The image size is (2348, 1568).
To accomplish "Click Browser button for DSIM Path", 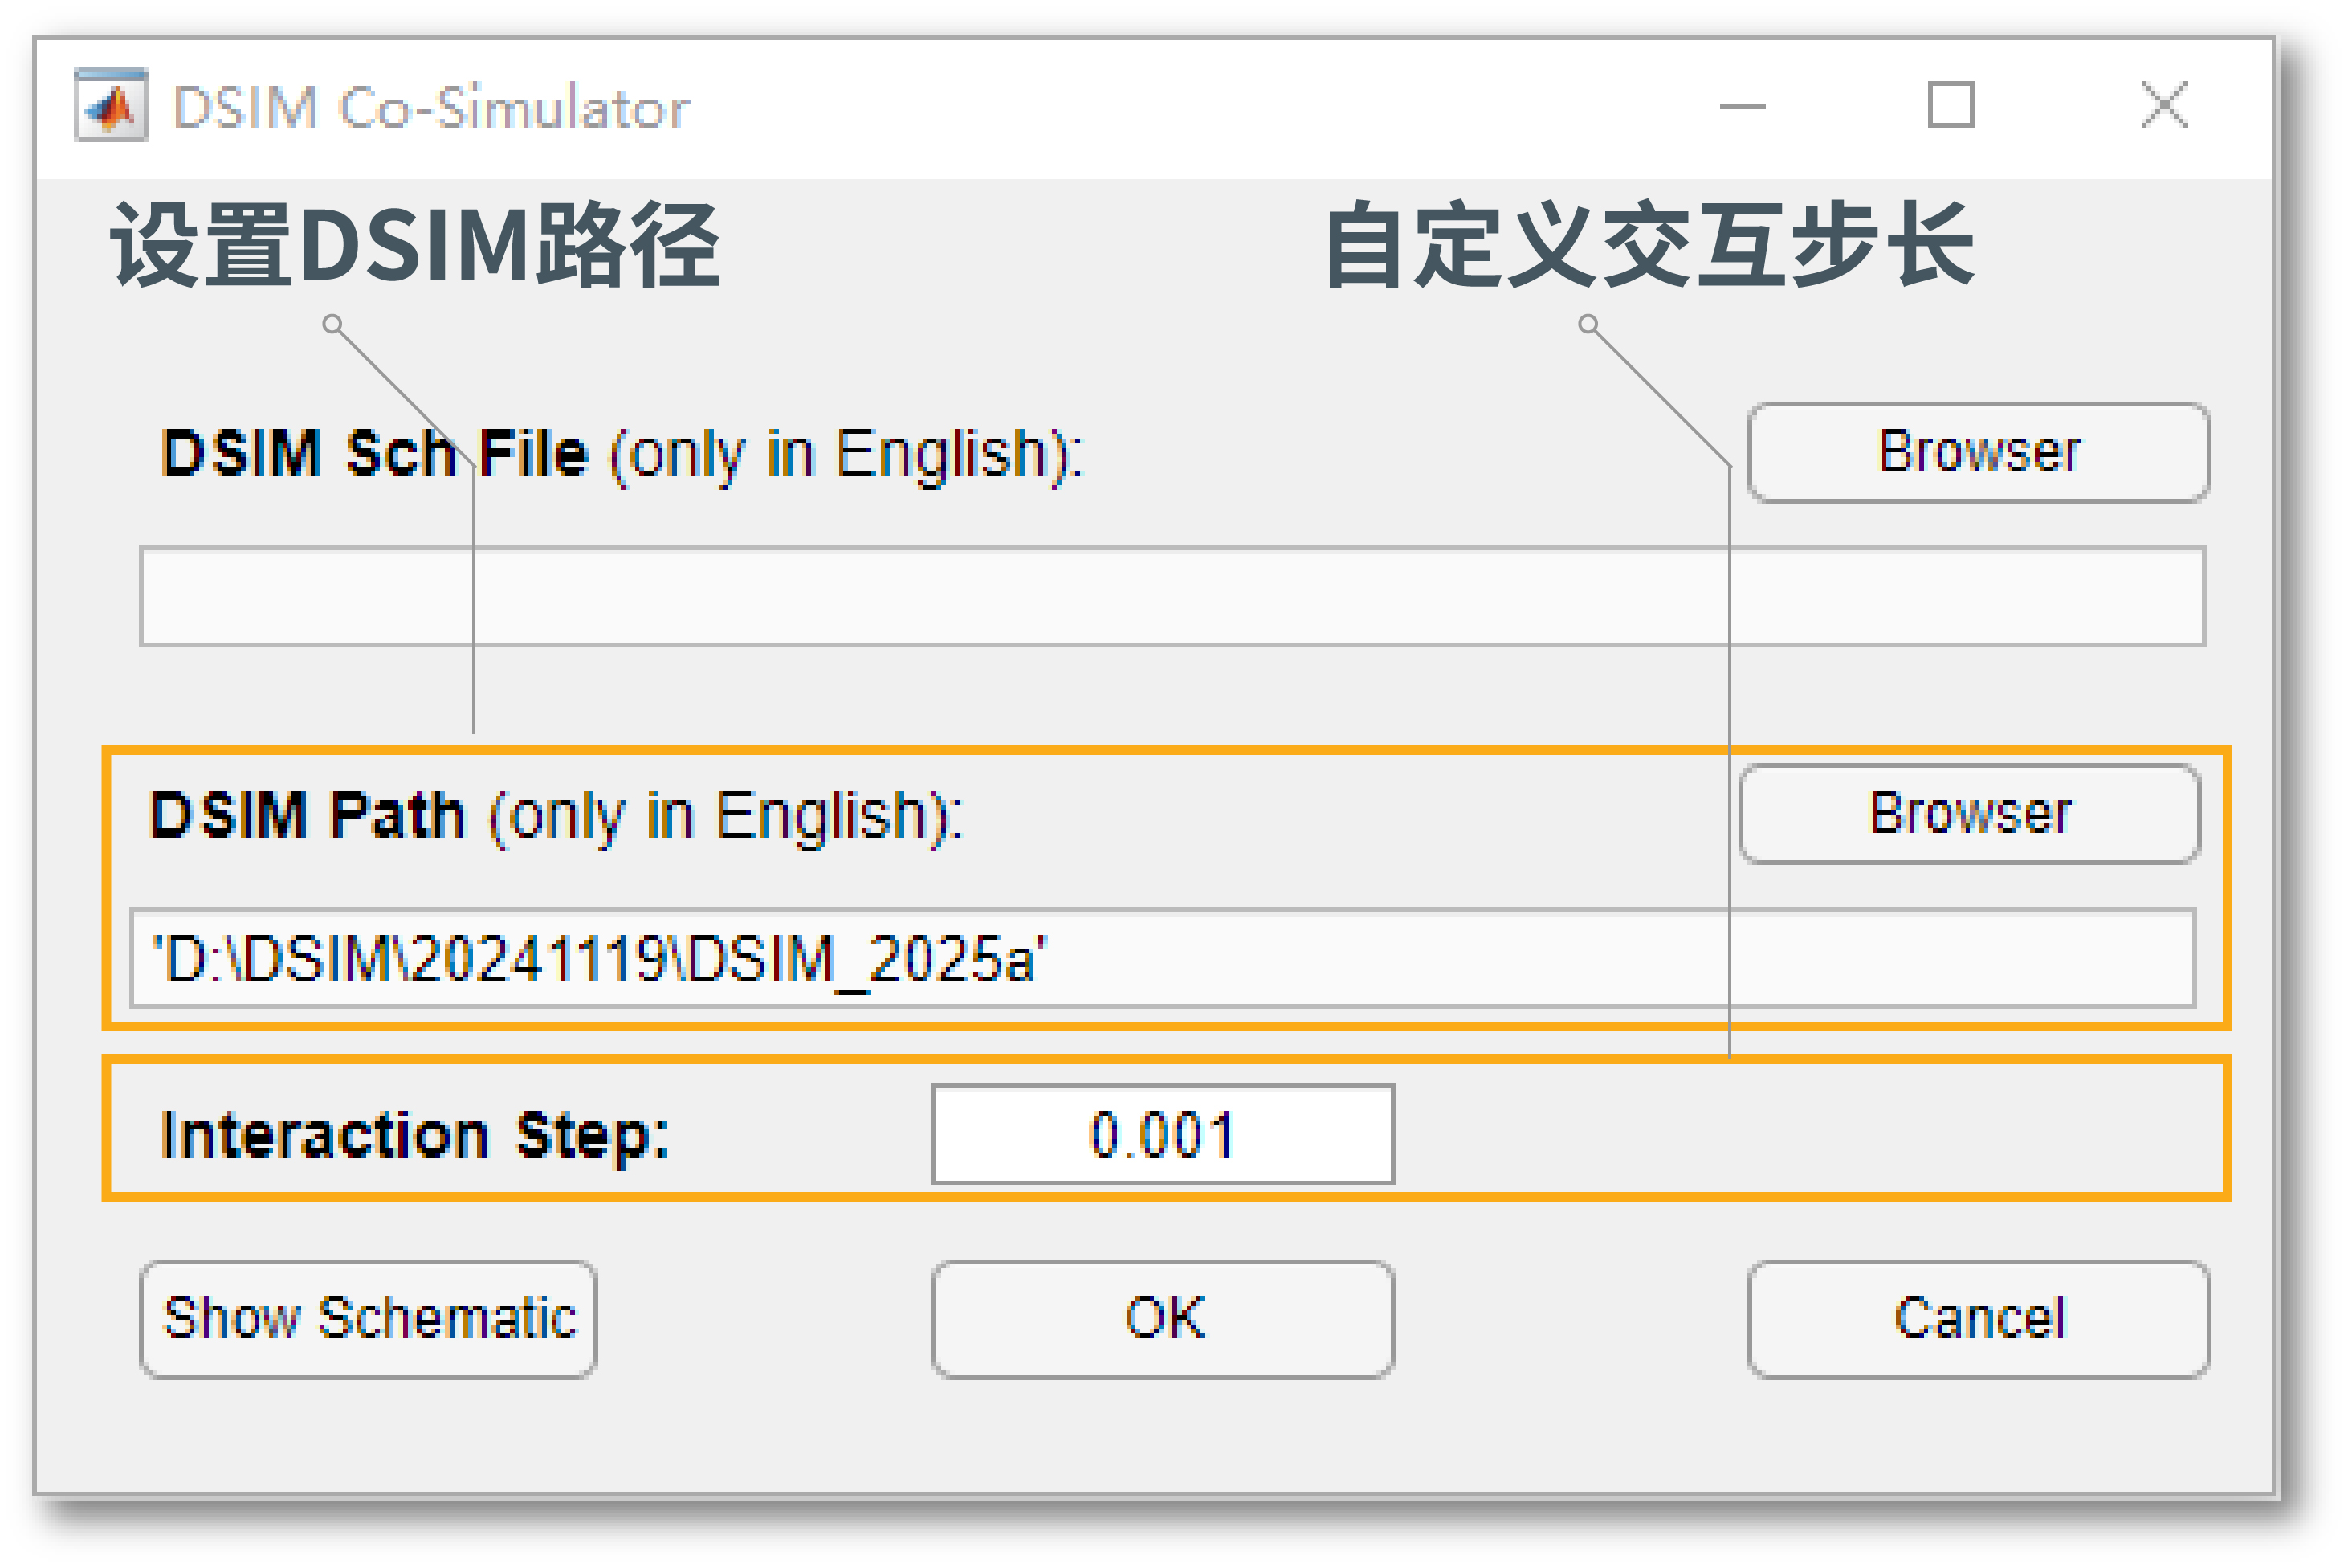I will click(x=1968, y=814).
